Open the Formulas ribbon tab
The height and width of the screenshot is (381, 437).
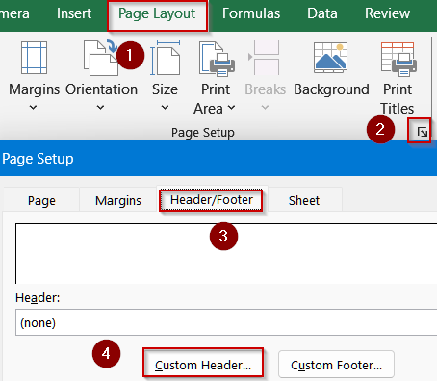pyautogui.click(x=251, y=13)
